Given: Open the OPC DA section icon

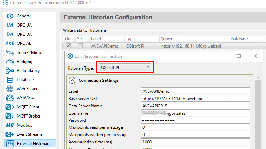Looking at the screenshot, I should tap(10, 34).
